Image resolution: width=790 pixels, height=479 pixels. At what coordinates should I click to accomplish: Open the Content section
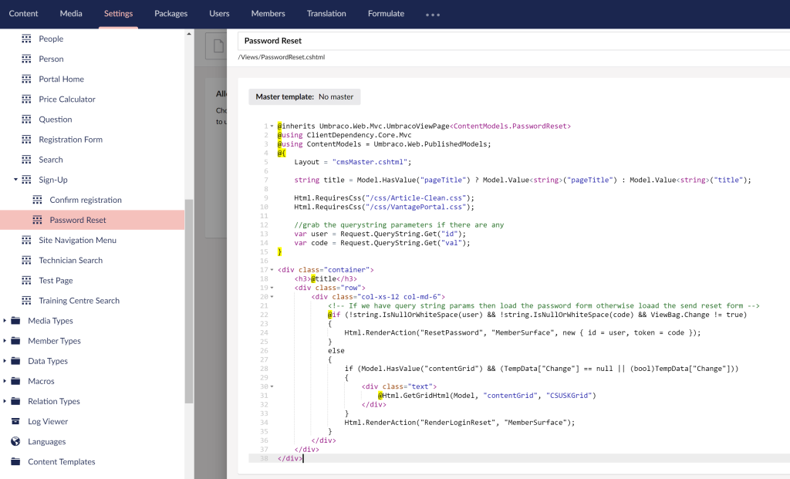(x=23, y=14)
